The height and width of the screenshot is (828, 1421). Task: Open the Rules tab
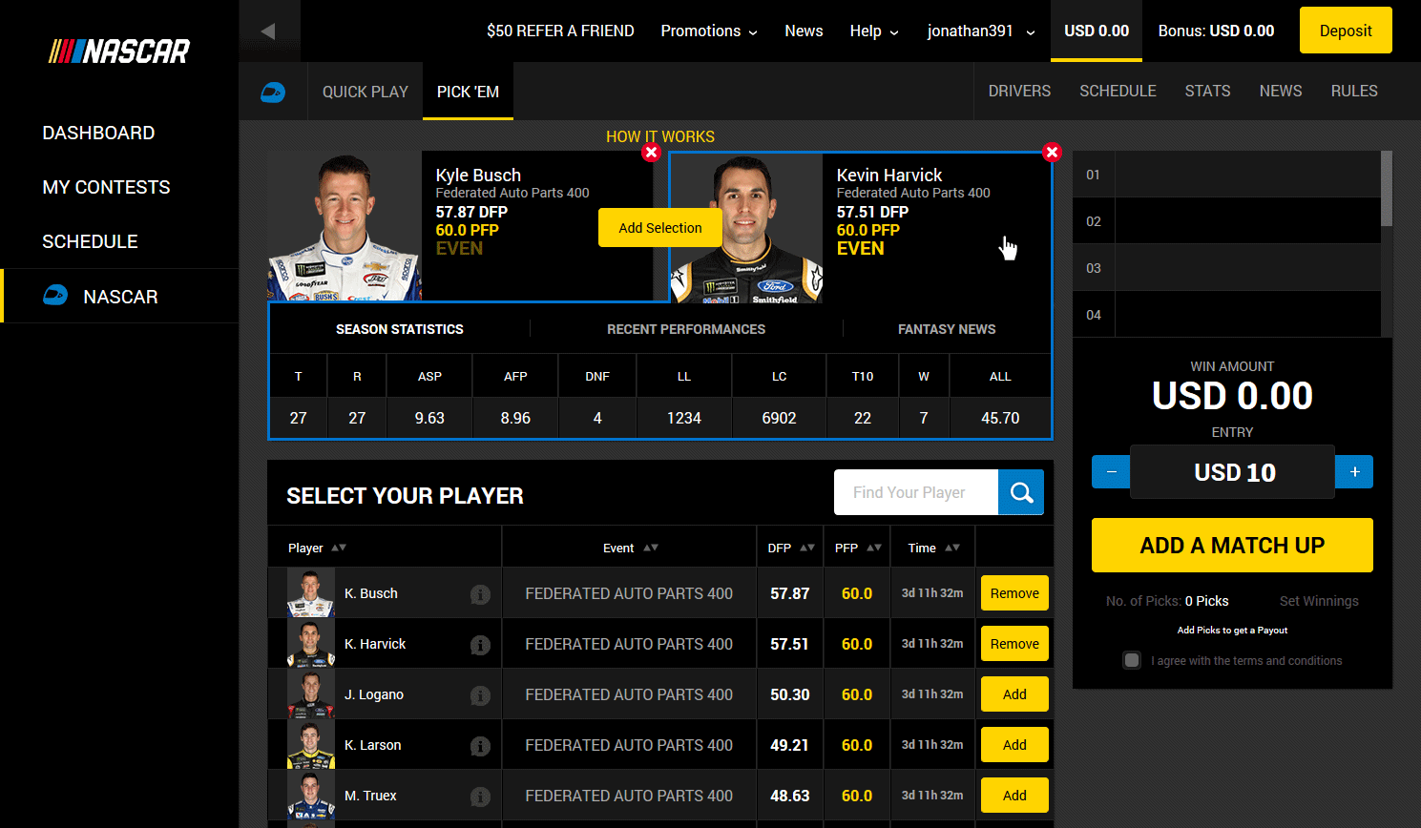pos(1354,91)
